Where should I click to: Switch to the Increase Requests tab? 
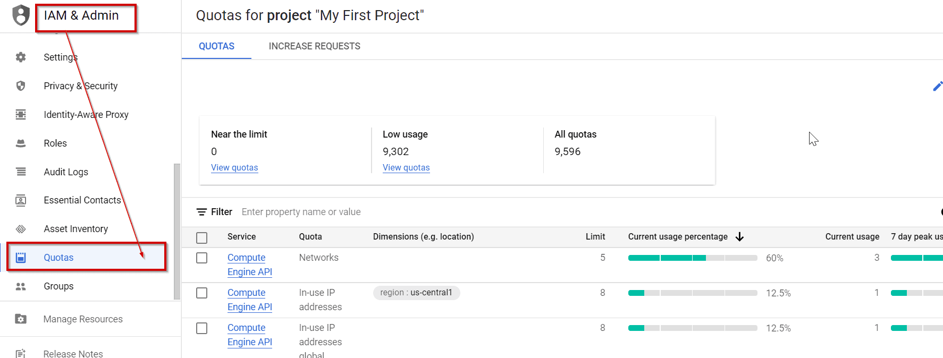(314, 46)
